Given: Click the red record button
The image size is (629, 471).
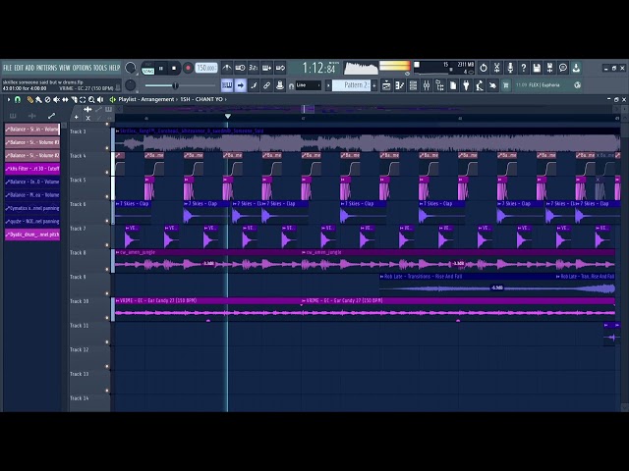Looking at the screenshot, I should tap(188, 68).
